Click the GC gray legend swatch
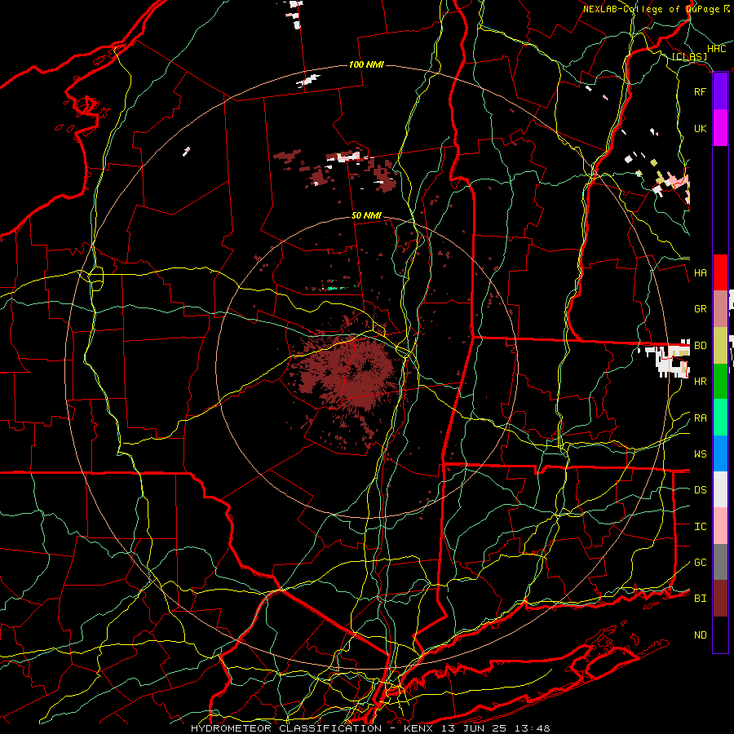734x734 pixels. 720,562
